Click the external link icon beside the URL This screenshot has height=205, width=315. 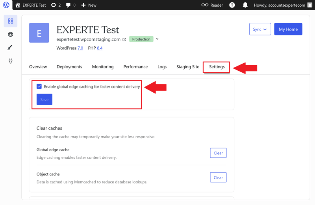tap(124, 40)
